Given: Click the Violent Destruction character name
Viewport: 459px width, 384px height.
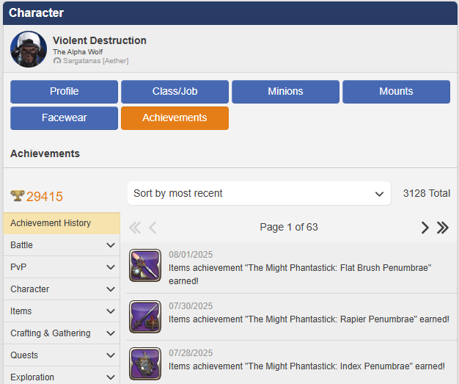Looking at the screenshot, I should coord(100,40).
